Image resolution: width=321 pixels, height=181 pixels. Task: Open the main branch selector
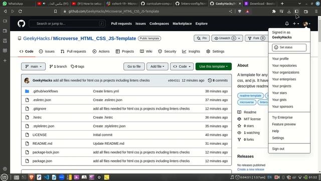coord(34,66)
